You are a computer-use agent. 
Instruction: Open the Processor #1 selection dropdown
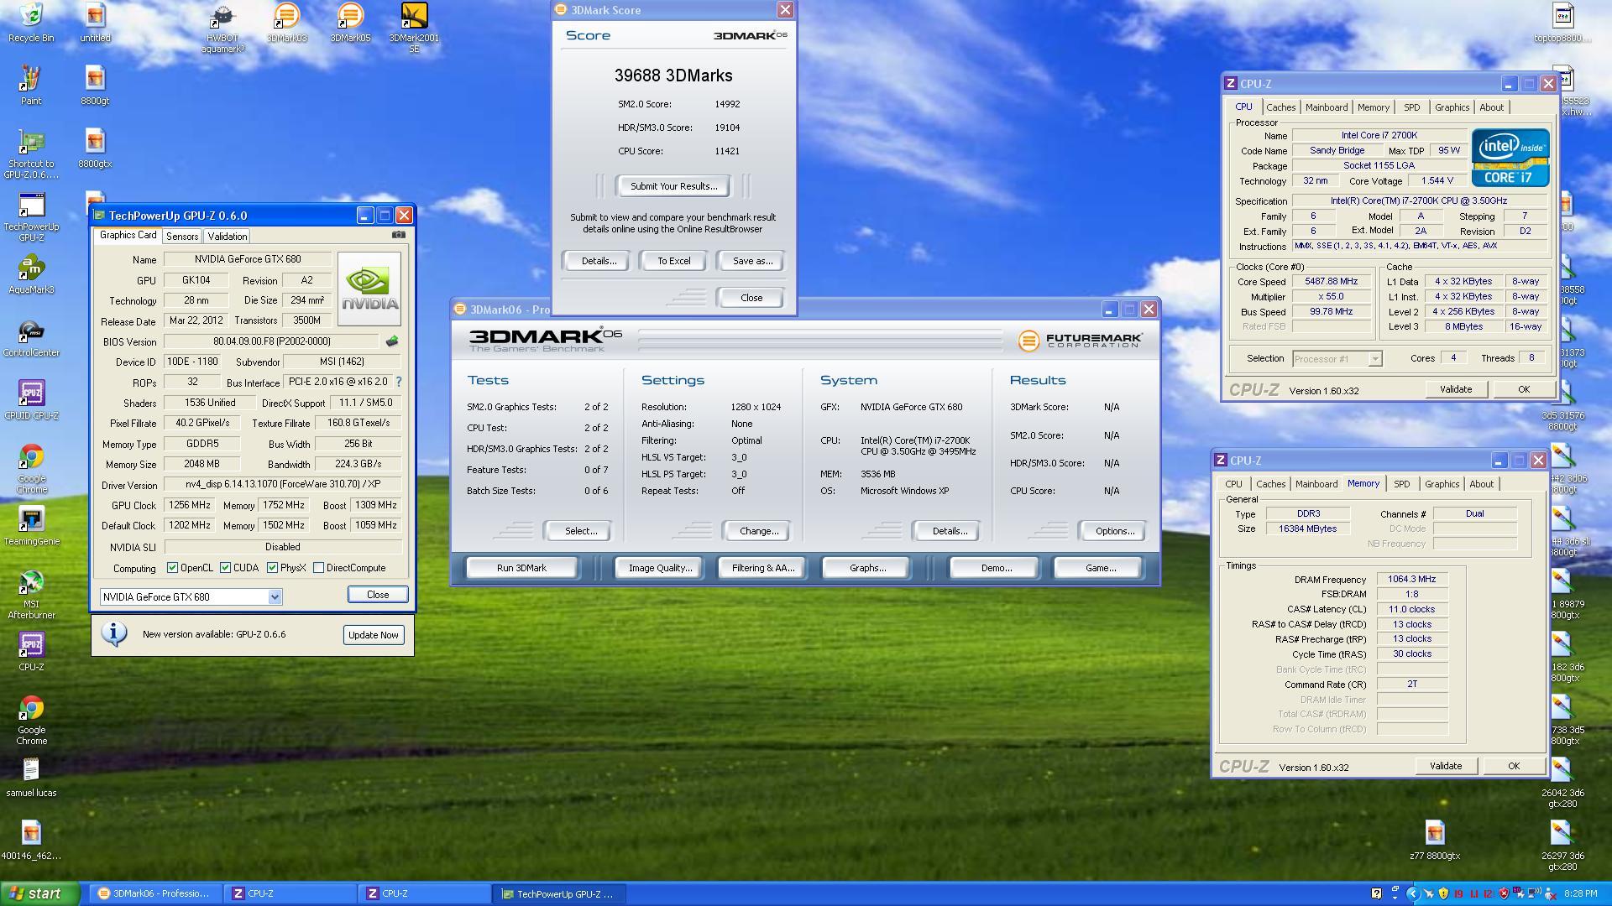pos(1337,359)
